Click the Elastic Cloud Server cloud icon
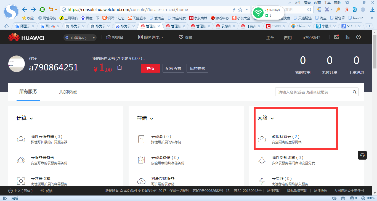Viewport: 377px width, 201px height. 21,139
